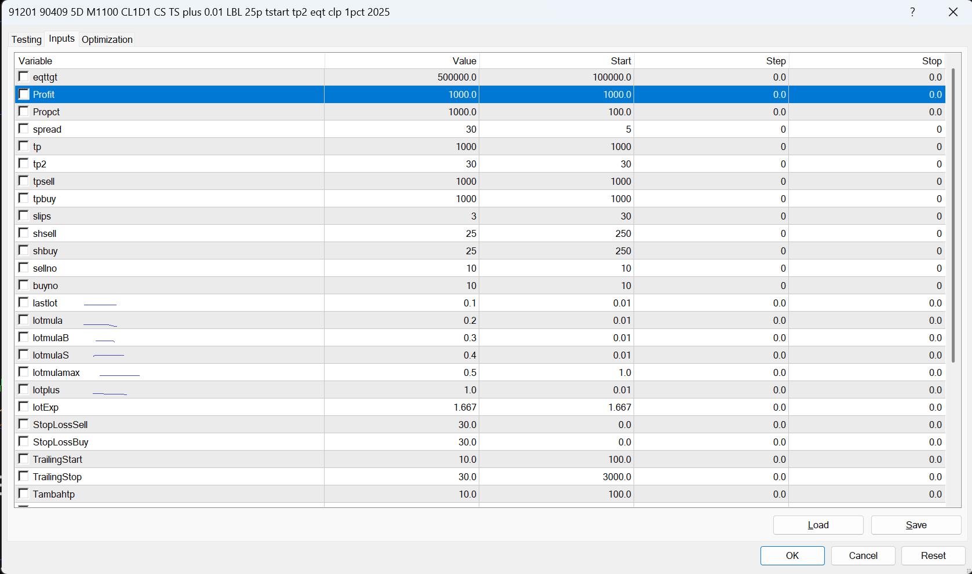
Task: Select the tp2 value cell showing 30
Action: pyautogui.click(x=402, y=164)
